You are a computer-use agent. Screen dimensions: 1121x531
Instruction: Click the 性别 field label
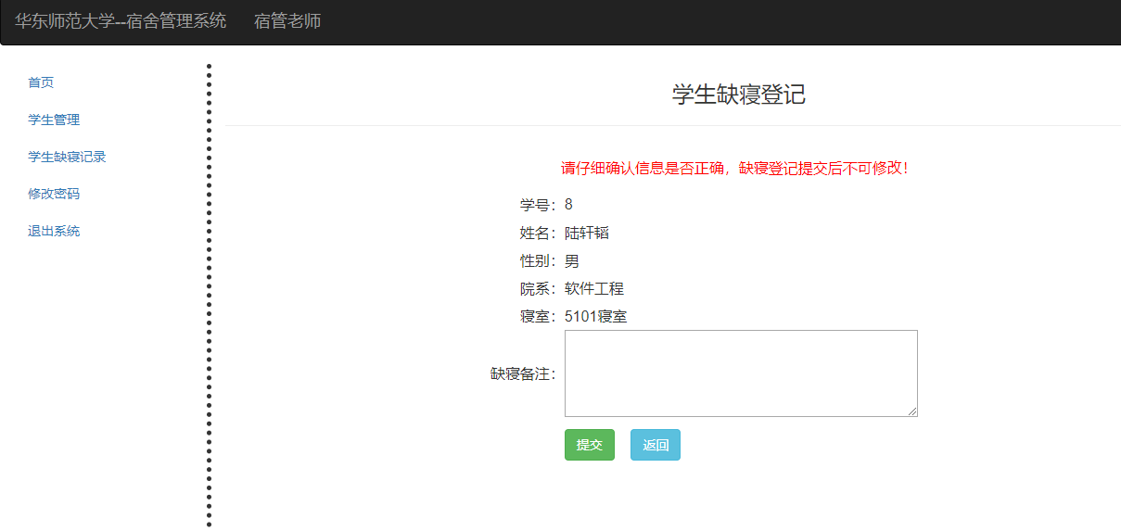(539, 260)
